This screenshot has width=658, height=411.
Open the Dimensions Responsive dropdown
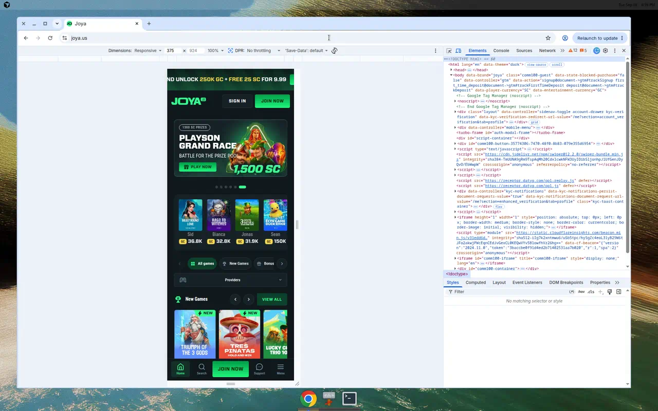pyautogui.click(x=148, y=51)
